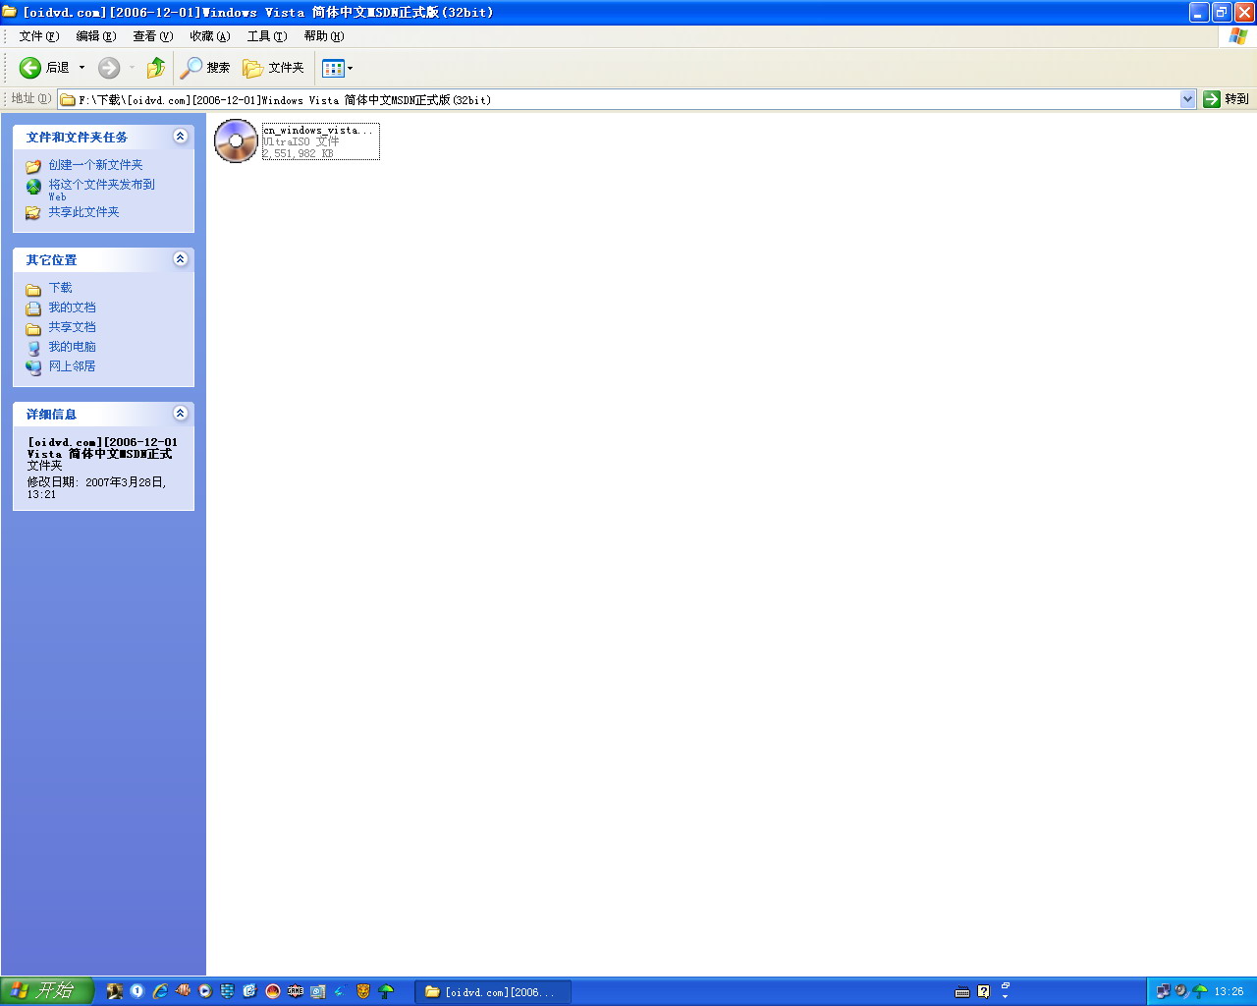
Task: Click the [oidvd.com] taskbar window button
Action: click(493, 992)
